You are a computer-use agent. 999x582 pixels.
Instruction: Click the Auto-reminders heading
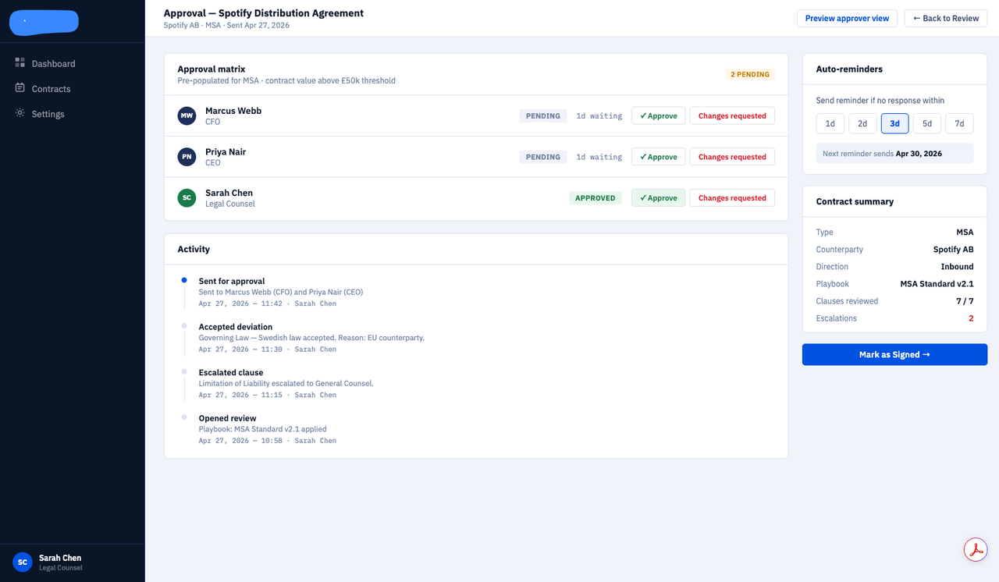pyautogui.click(x=849, y=69)
